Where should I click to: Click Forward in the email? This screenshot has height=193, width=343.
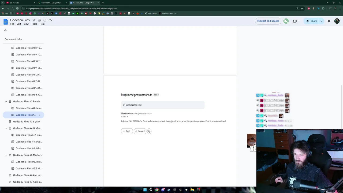(x=140, y=131)
